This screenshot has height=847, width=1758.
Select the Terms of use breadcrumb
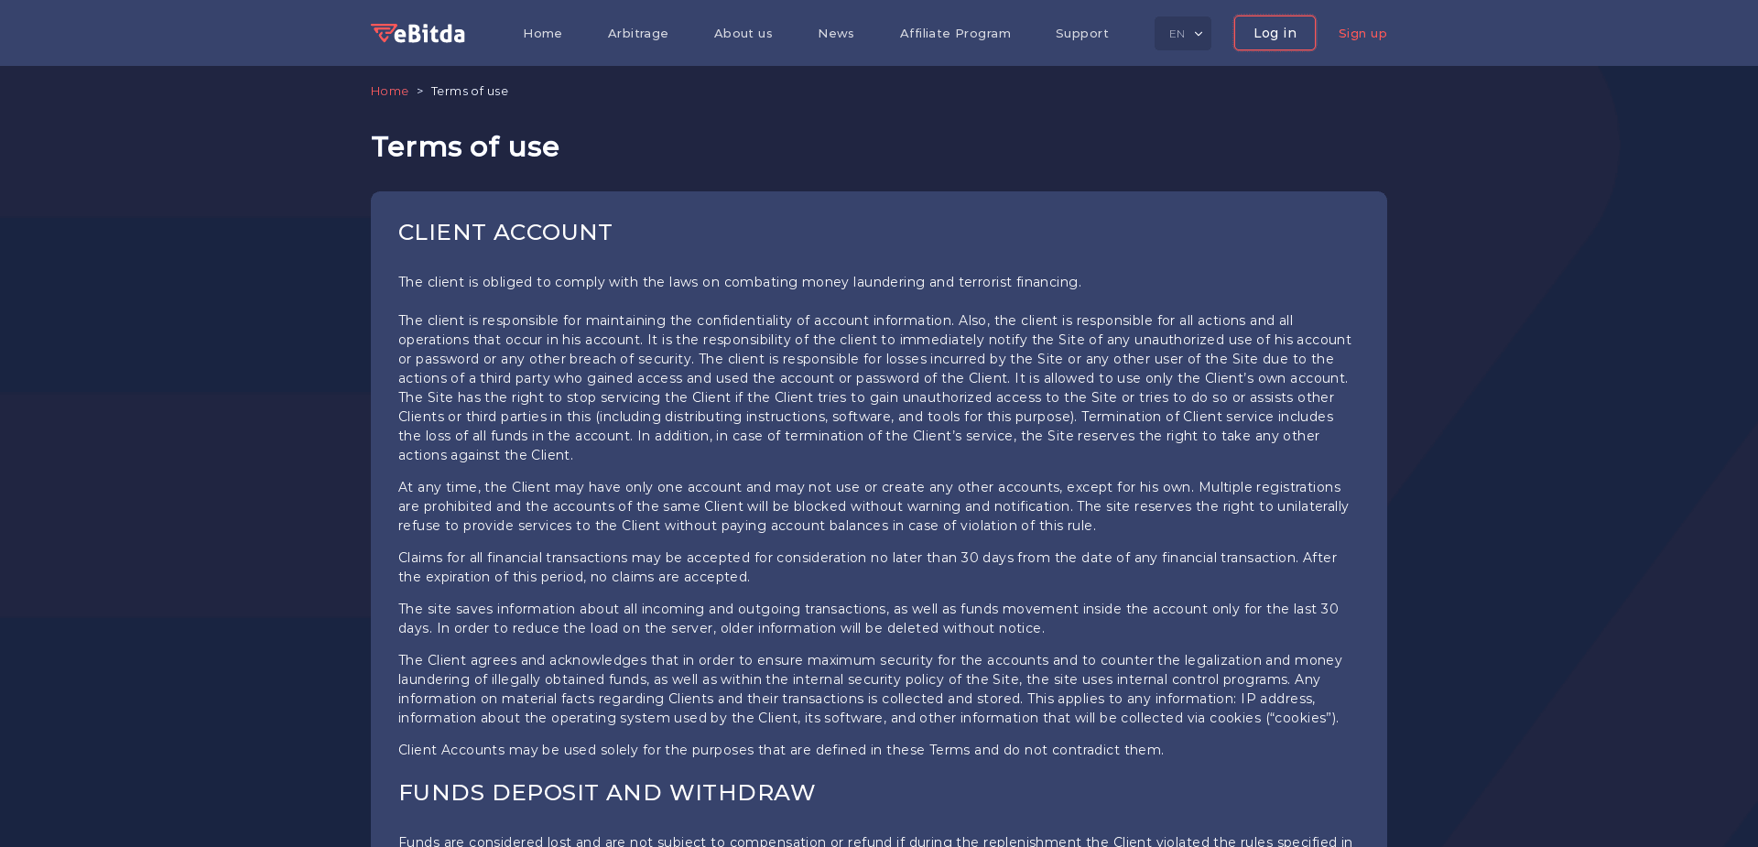[469, 91]
